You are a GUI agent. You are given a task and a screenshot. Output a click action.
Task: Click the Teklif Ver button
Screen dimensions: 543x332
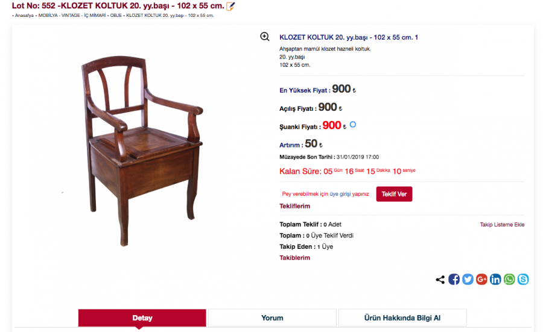click(x=394, y=194)
